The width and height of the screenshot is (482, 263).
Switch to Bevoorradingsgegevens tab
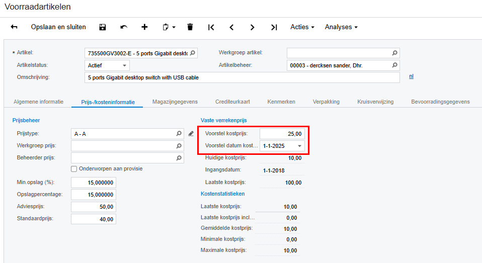tap(440, 102)
